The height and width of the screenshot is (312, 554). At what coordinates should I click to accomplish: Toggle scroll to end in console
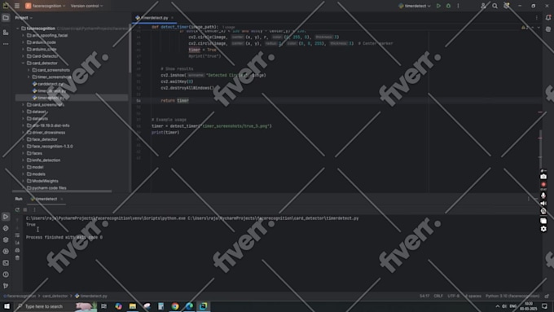17,243
